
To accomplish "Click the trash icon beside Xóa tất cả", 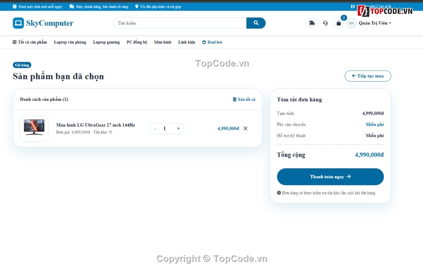I will pos(234,99).
